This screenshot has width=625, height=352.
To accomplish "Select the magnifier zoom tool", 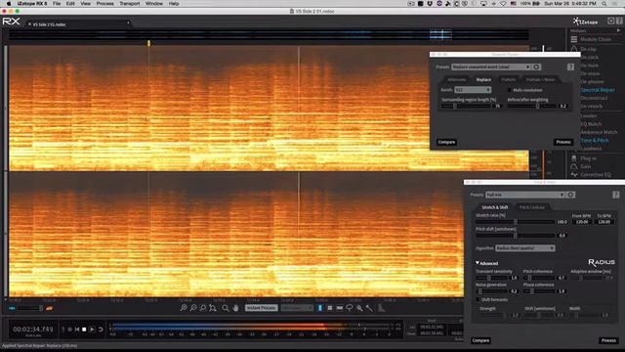I will coord(226,308).
